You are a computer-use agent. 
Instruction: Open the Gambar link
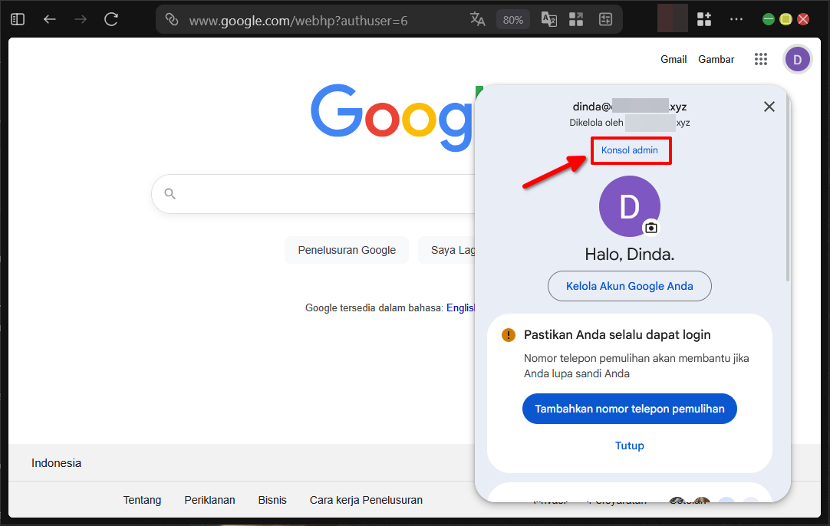click(716, 58)
